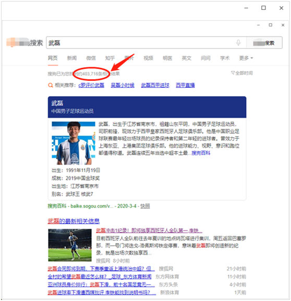Click the 武磊 portrait photo in the card

74,143
